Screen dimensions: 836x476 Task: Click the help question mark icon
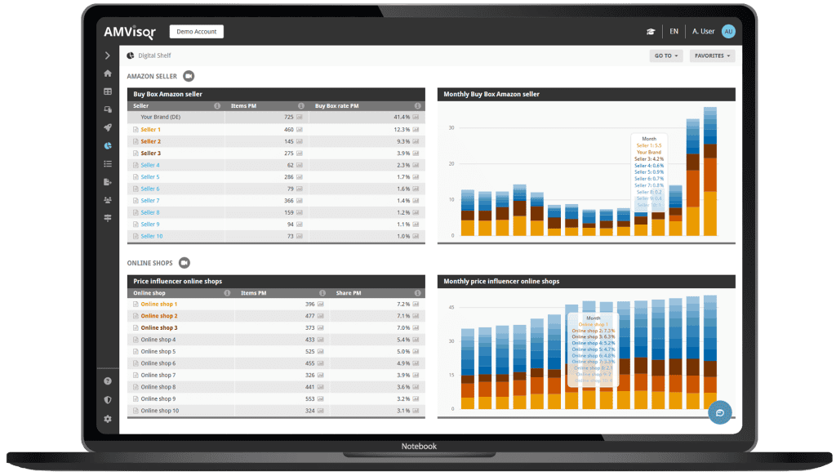coord(108,381)
